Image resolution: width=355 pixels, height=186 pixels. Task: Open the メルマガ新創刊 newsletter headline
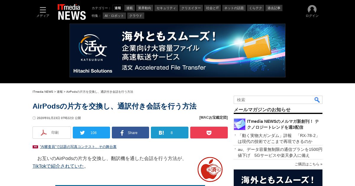[x=283, y=124]
